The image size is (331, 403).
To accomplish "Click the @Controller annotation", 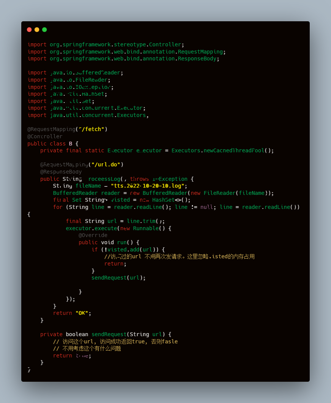I will 45,136.
